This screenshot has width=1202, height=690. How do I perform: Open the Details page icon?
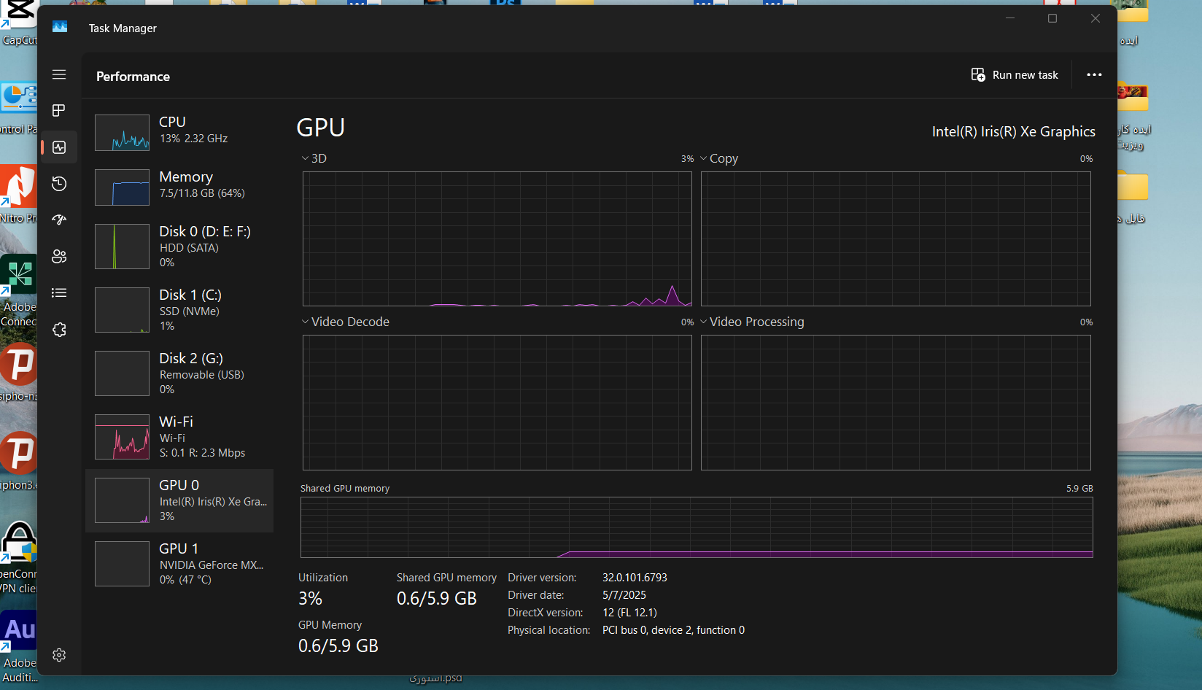[59, 292]
